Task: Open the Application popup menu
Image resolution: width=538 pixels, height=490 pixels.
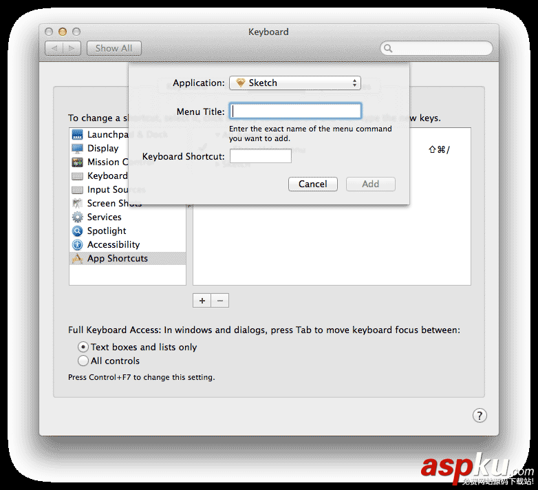Action: (294, 83)
